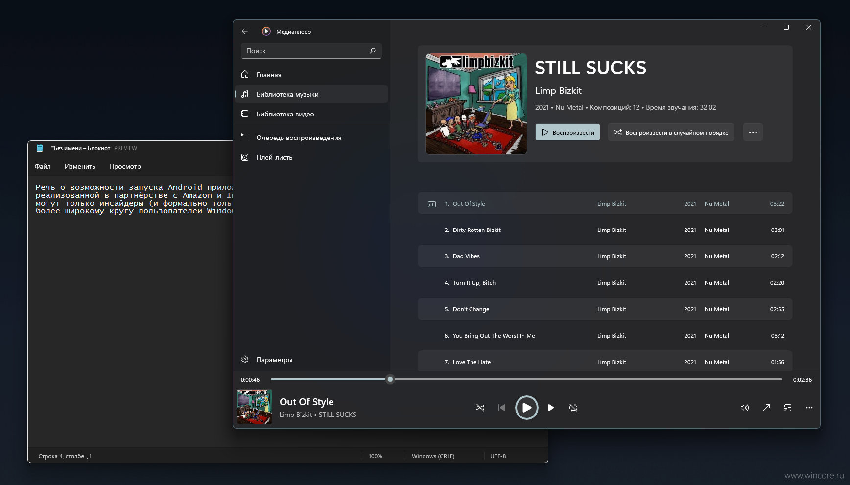Image resolution: width=850 pixels, height=485 pixels.
Task: Maximize the Media Player window
Action: tap(786, 27)
